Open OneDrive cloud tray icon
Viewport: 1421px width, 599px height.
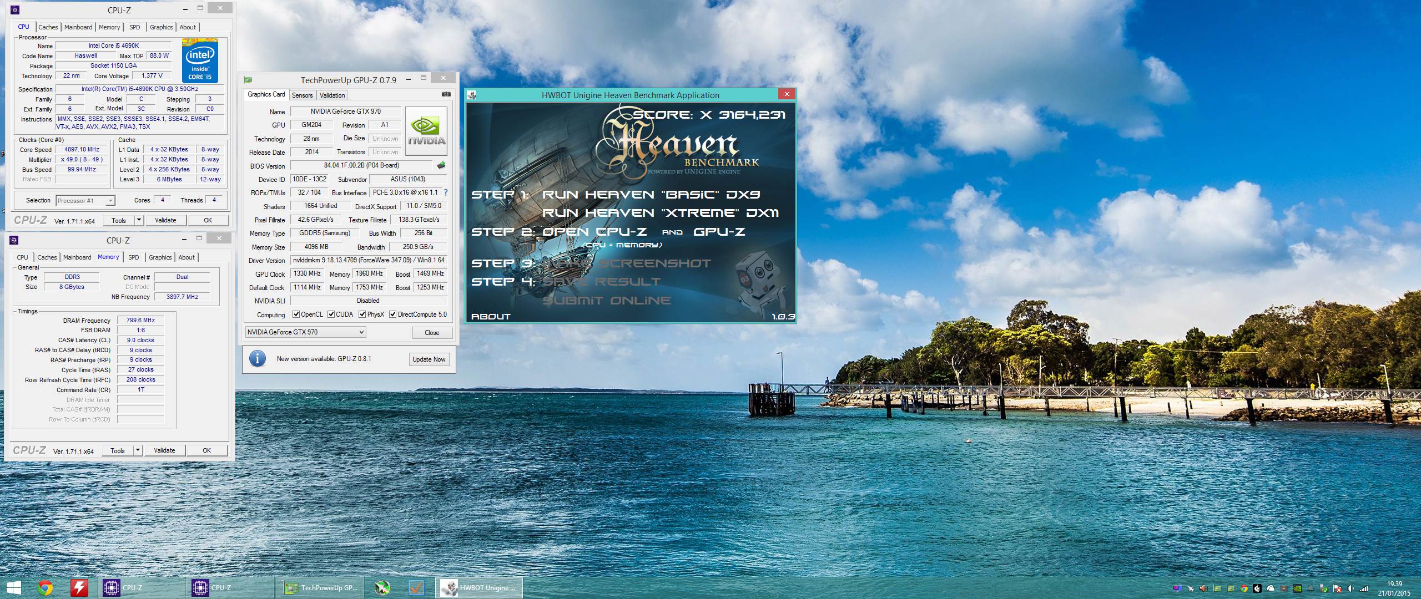click(1271, 588)
